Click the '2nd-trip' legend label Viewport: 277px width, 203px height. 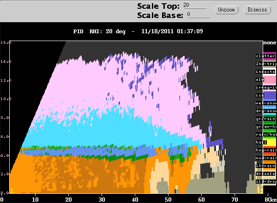pos(266,64)
